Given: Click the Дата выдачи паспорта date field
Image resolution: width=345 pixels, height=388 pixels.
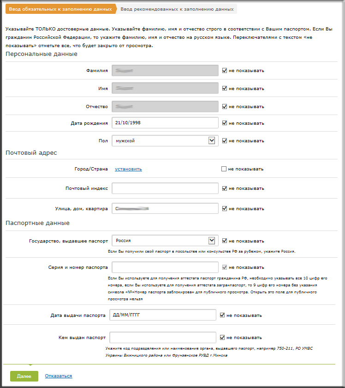Looking at the screenshot, I should pyautogui.click(x=163, y=315).
